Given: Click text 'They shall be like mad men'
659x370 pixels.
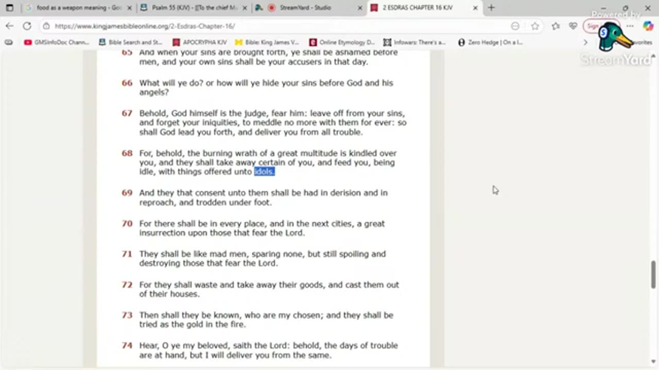Looking at the screenshot, I should [x=194, y=254].
